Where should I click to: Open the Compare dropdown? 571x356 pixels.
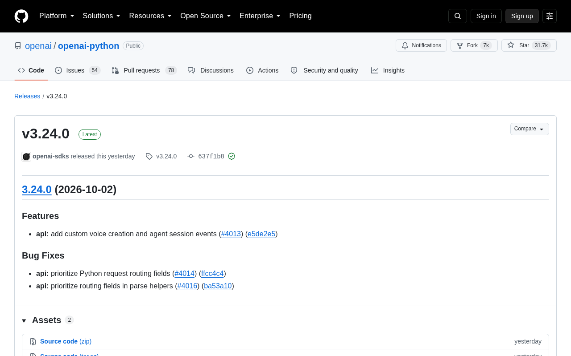click(530, 129)
